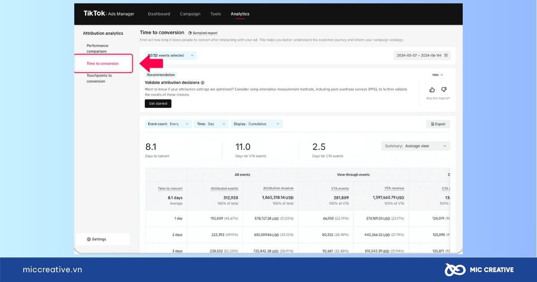The height and width of the screenshot is (282, 537).
Task: Select Touchpoints to conversion in sidebar
Action: [x=99, y=78]
